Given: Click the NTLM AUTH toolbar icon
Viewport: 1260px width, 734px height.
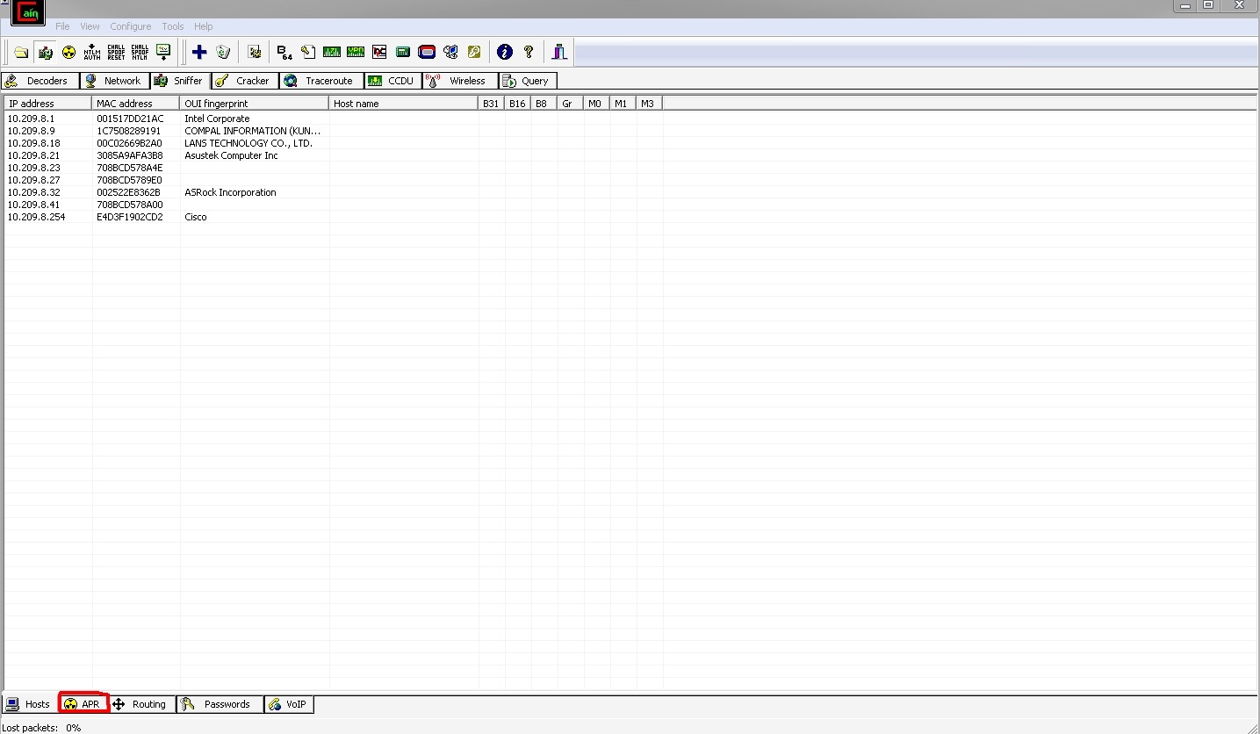Looking at the screenshot, I should 92,53.
